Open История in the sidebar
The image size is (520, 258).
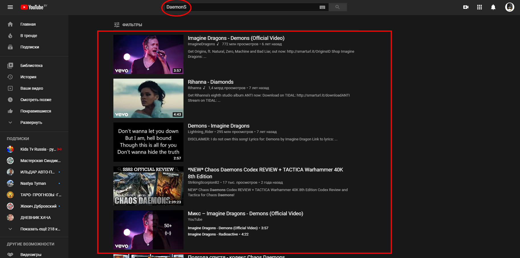tap(34, 77)
